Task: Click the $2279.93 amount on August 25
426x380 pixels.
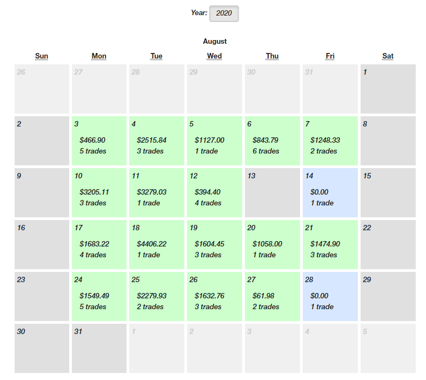Action: pos(152,296)
